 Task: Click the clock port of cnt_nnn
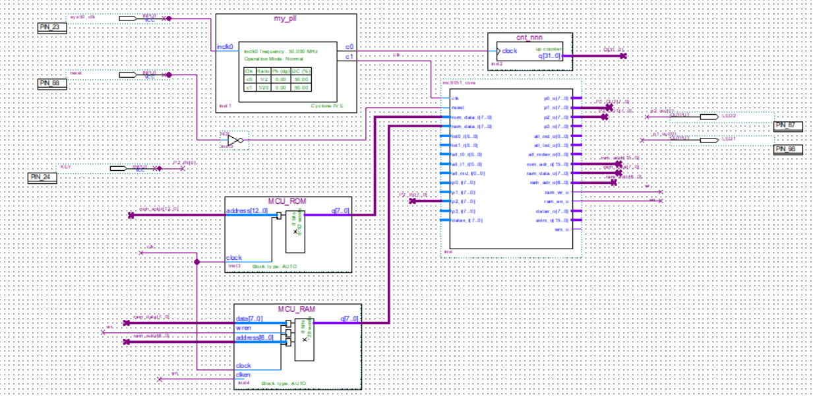[510, 50]
